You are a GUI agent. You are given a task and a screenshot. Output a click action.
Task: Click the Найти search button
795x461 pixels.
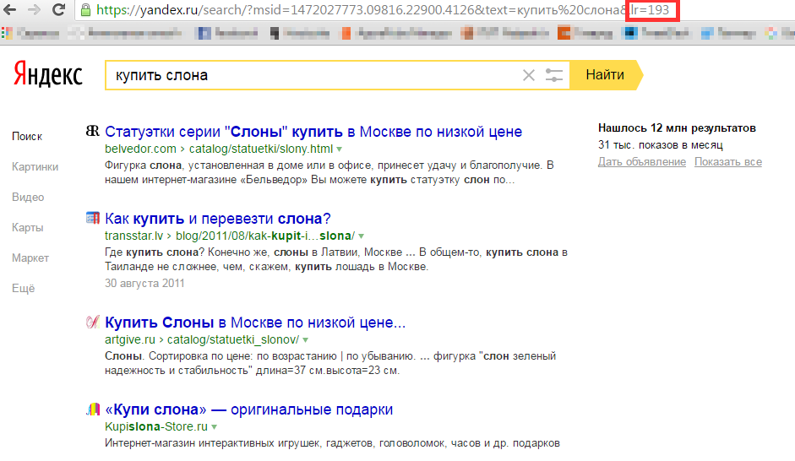[606, 75]
